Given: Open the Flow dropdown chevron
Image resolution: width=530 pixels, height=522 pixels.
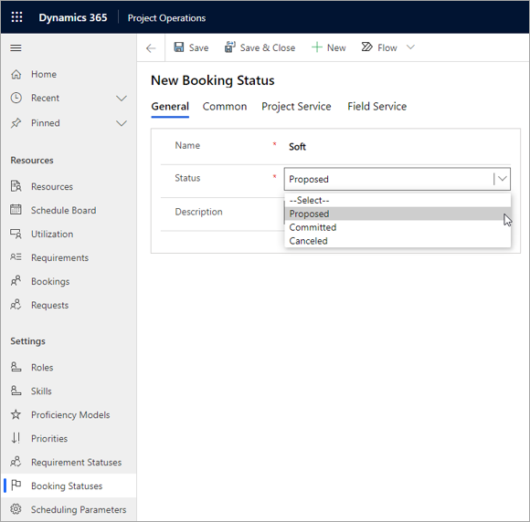Looking at the screenshot, I should point(410,47).
